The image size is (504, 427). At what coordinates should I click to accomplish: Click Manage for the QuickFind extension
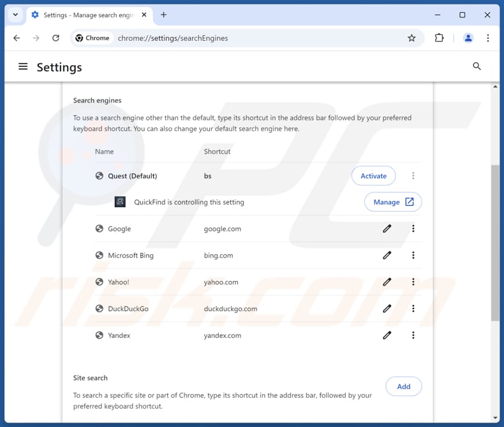(x=393, y=202)
